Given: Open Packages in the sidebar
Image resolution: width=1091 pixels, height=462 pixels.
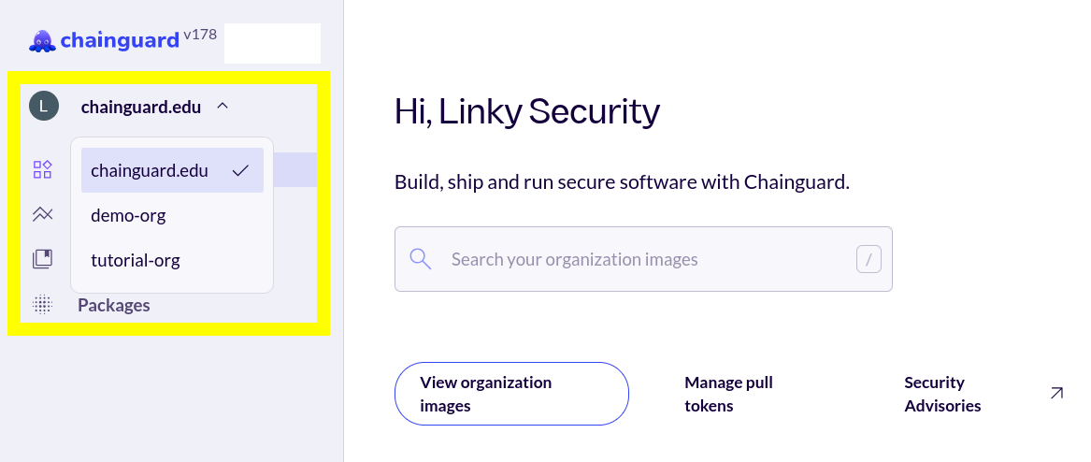Looking at the screenshot, I should [114, 305].
